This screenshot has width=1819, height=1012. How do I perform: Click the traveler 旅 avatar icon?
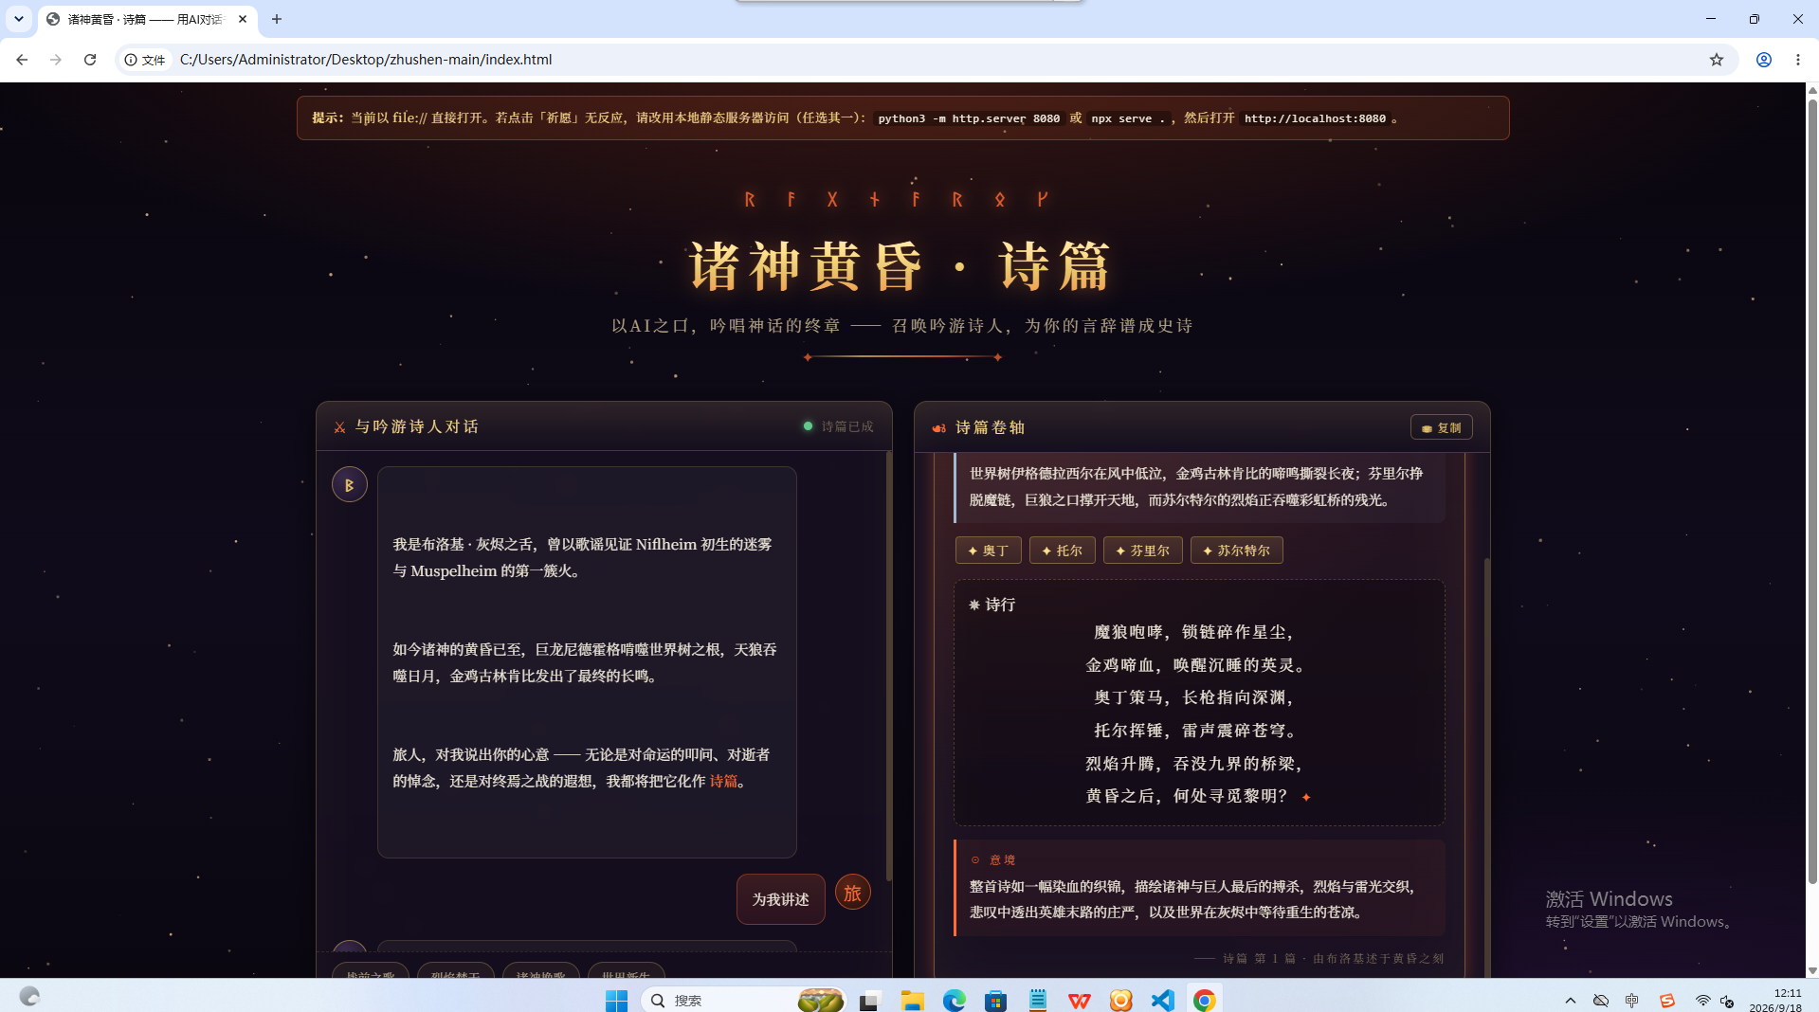pos(852,892)
